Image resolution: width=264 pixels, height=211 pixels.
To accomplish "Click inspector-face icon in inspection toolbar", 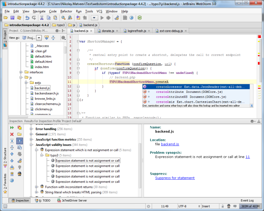I will (x=19, y=174).
